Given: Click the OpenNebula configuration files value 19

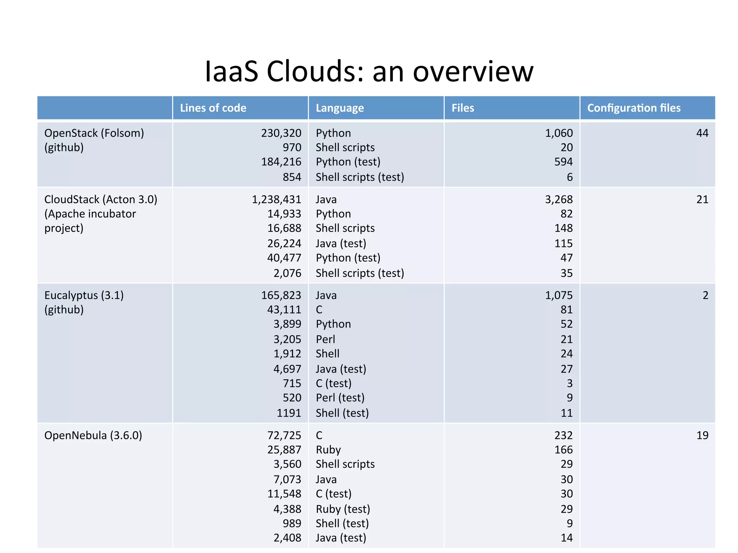Looking at the screenshot, I should pyautogui.click(x=702, y=435).
